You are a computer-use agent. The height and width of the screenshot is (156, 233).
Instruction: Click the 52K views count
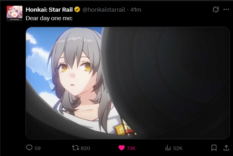(178, 148)
